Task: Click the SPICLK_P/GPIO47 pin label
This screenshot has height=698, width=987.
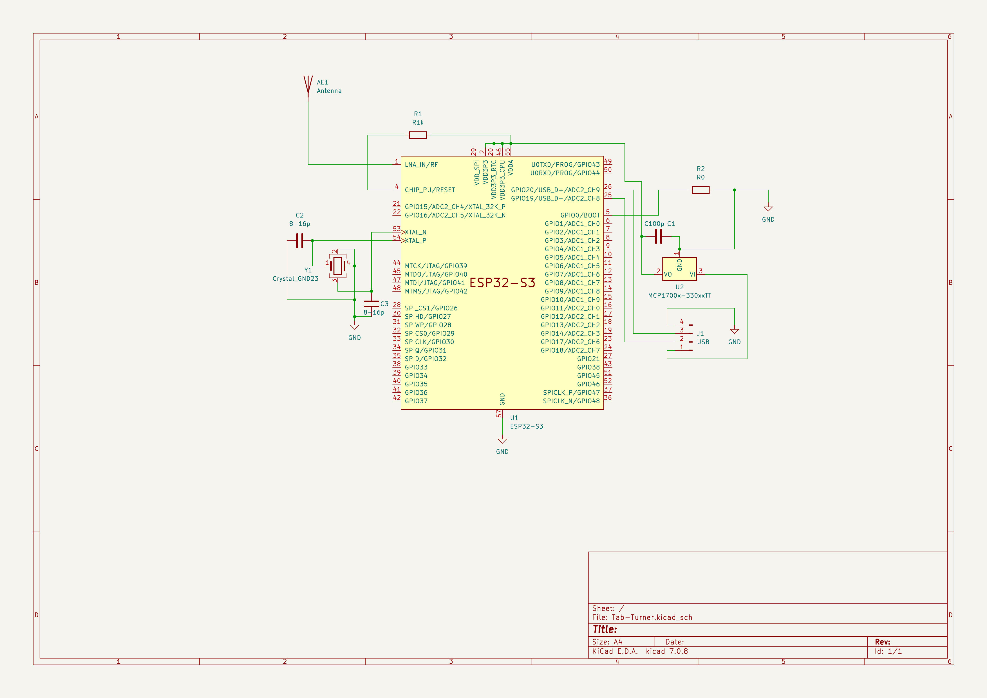Action: coord(571,392)
